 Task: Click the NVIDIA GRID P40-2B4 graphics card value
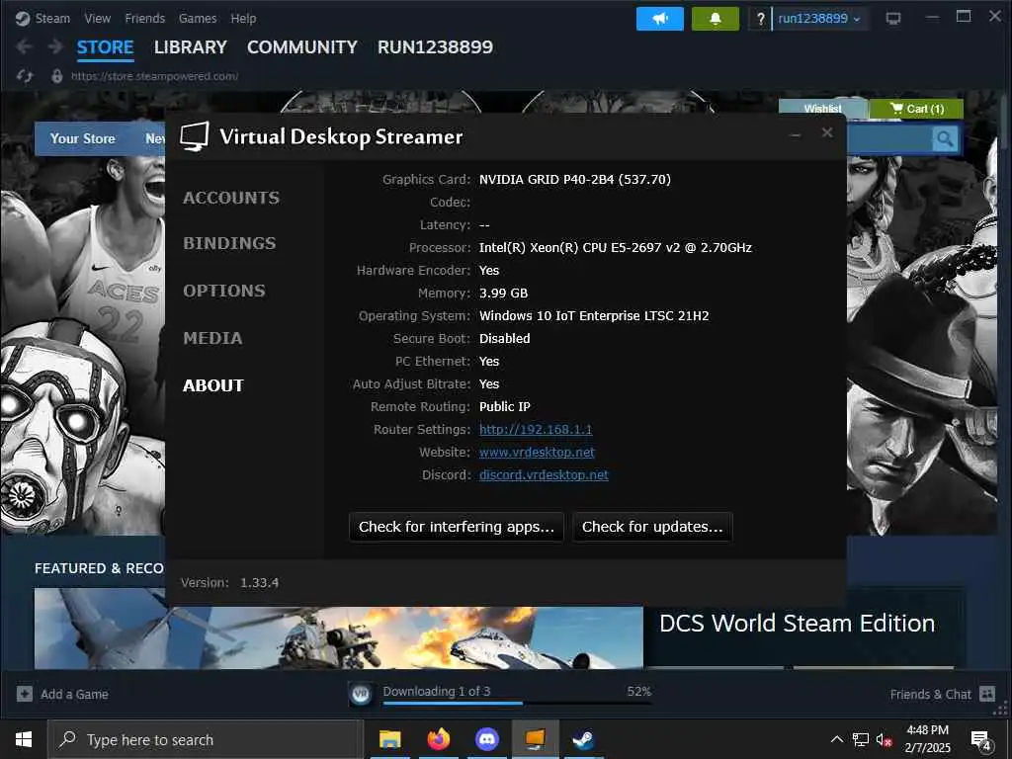(575, 180)
